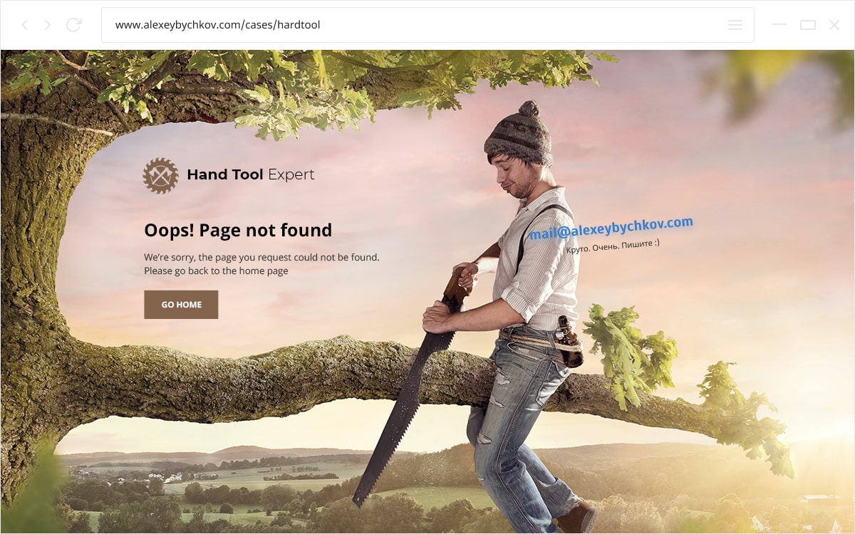This screenshot has width=855, height=534.
Task: Click the "Oops! Page not found" heading
Action: coord(238,230)
